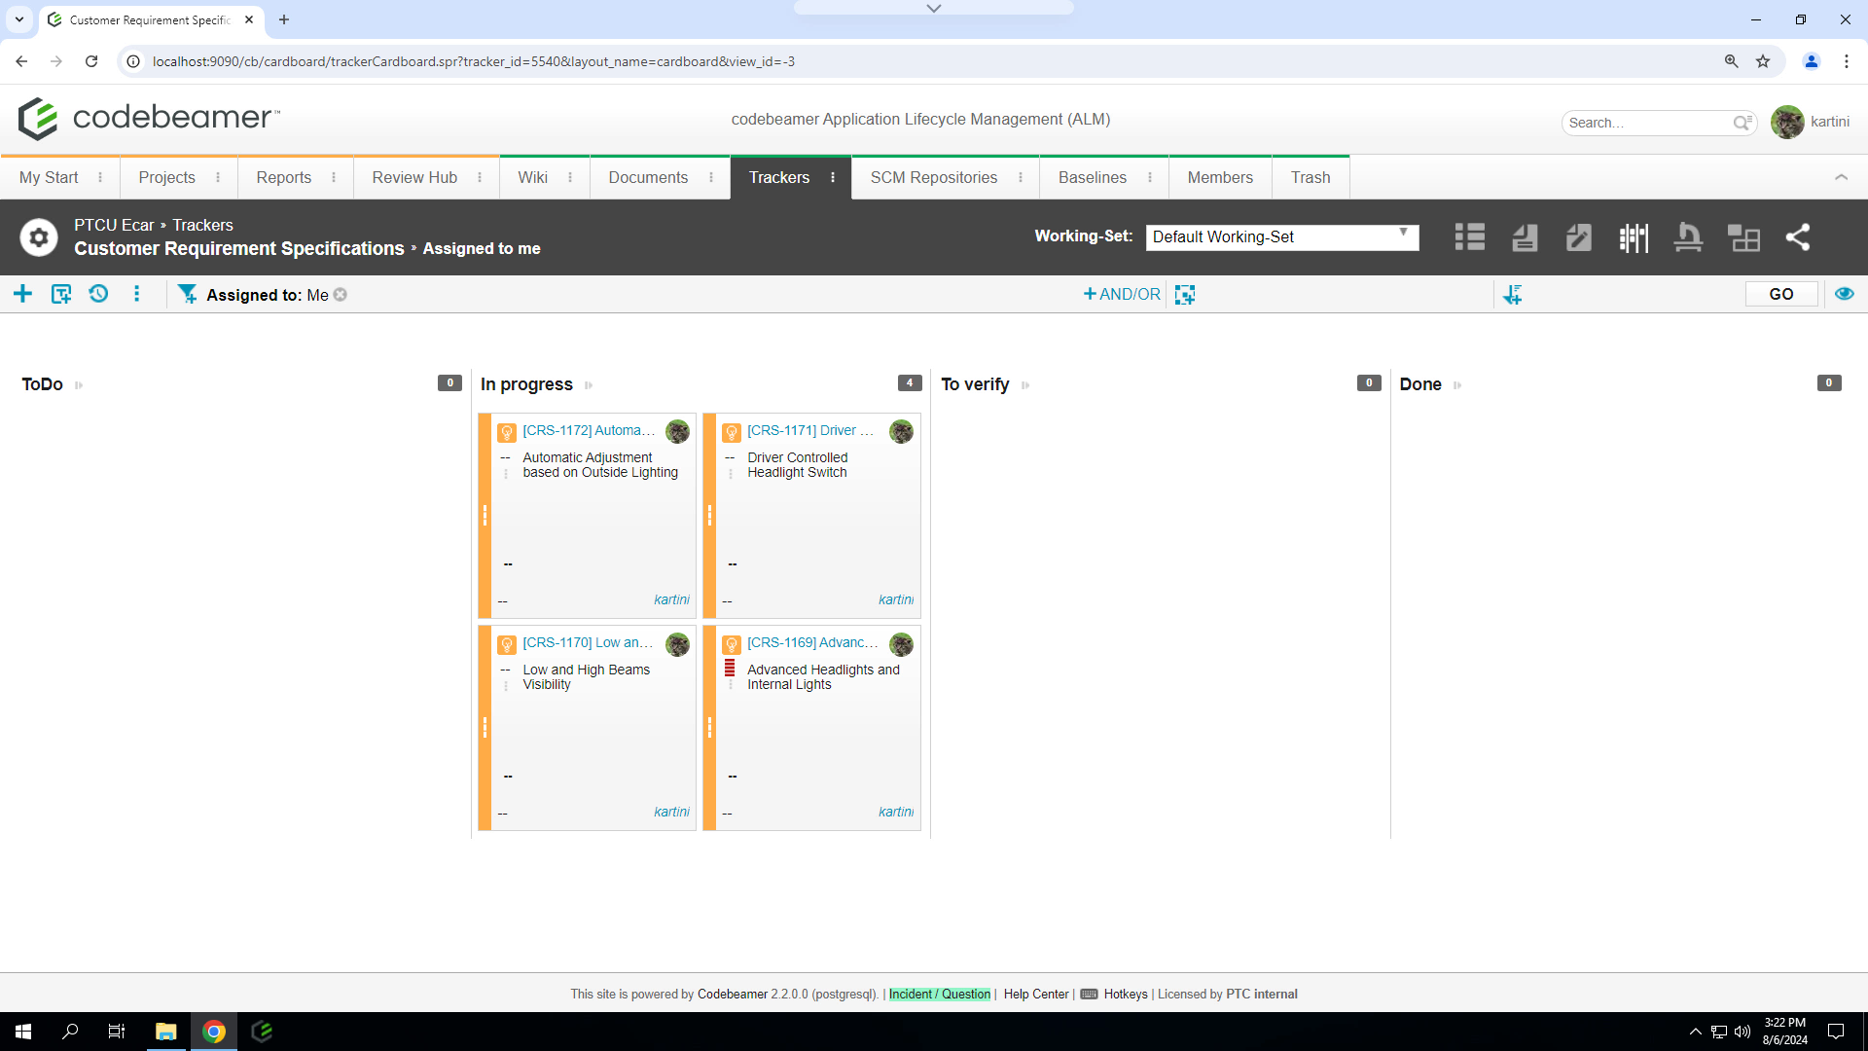1868x1051 pixels.
Task: Expand the Done column arrow
Action: tap(1457, 385)
